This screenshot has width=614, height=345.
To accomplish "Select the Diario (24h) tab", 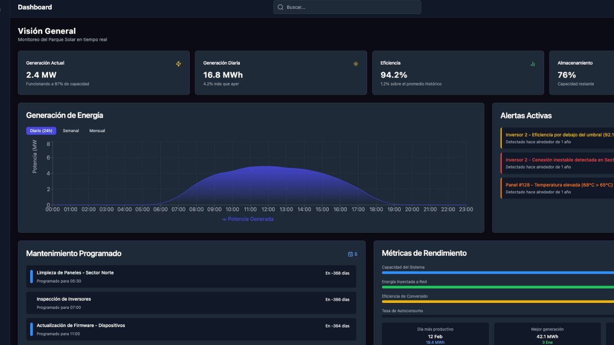I will click(x=41, y=131).
